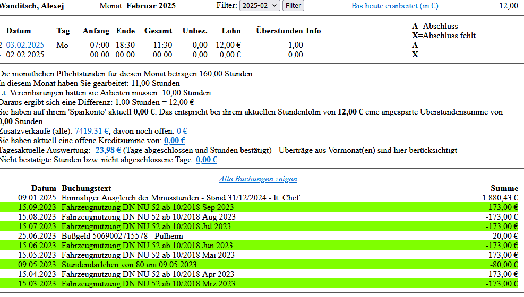Open the 03.02.2025 date entry link
This screenshot has height=297, width=524.
pyautogui.click(x=25, y=45)
